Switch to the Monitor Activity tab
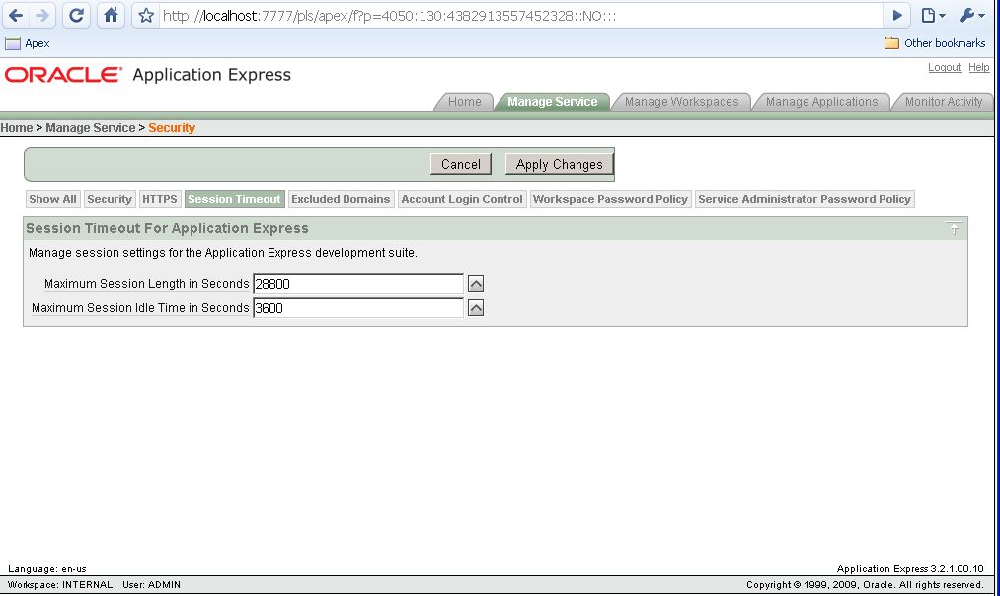This screenshot has width=1000, height=596. [x=944, y=101]
